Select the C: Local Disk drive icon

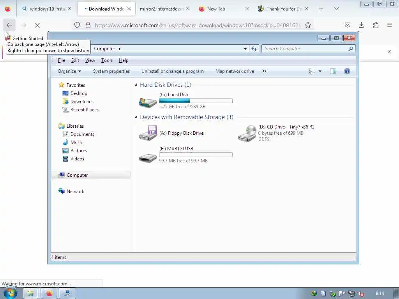point(148,102)
